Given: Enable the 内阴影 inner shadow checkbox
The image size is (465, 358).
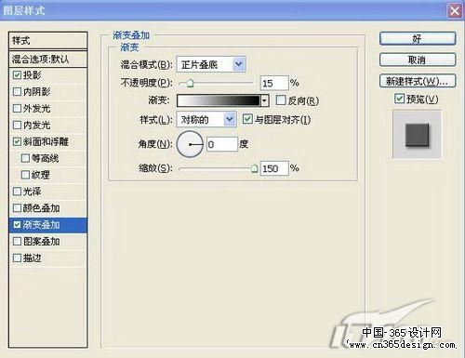Looking at the screenshot, I should click(17, 92).
